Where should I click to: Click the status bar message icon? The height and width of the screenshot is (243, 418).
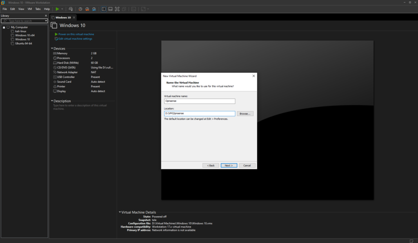pos(411,241)
